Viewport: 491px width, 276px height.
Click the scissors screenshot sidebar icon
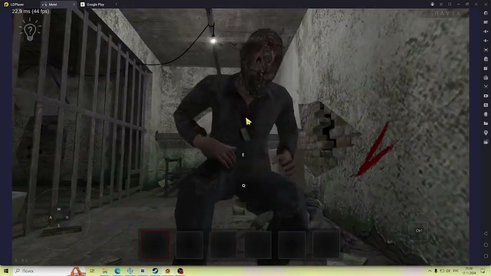[486, 87]
